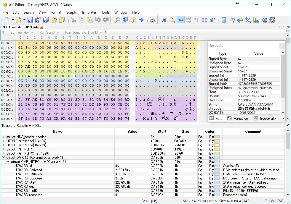The height and width of the screenshot is (204, 291).
Task: Click the Cut scissors icon
Action: 74,20
